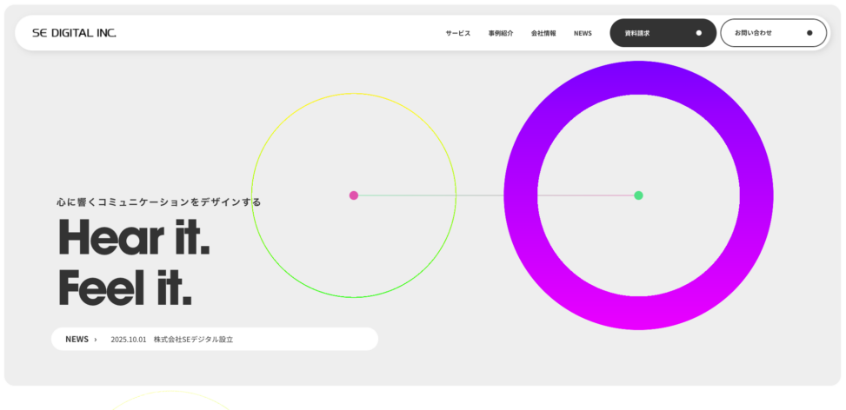This screenshot has width=846, height=410.
Task: Click the 2025.10.01 news date
Action: pos(129,340)
